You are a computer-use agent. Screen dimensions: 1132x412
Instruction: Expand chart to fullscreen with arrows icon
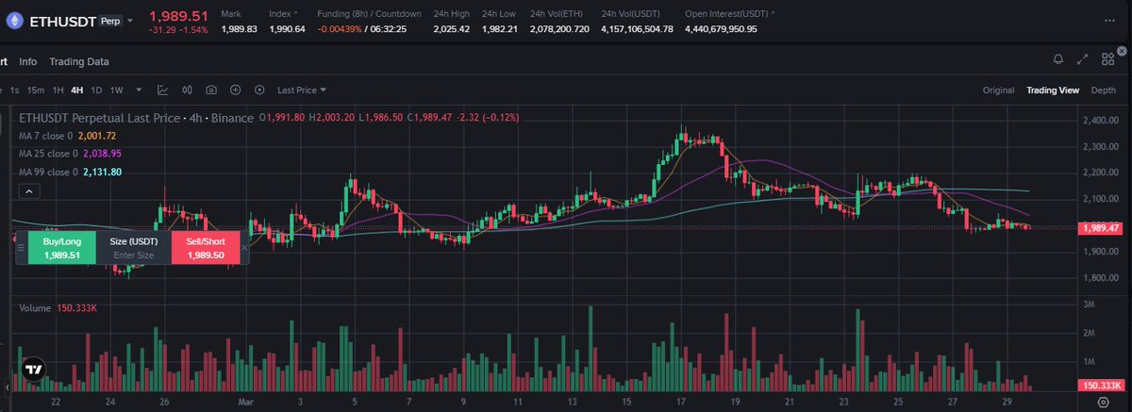coord(1083,59)
